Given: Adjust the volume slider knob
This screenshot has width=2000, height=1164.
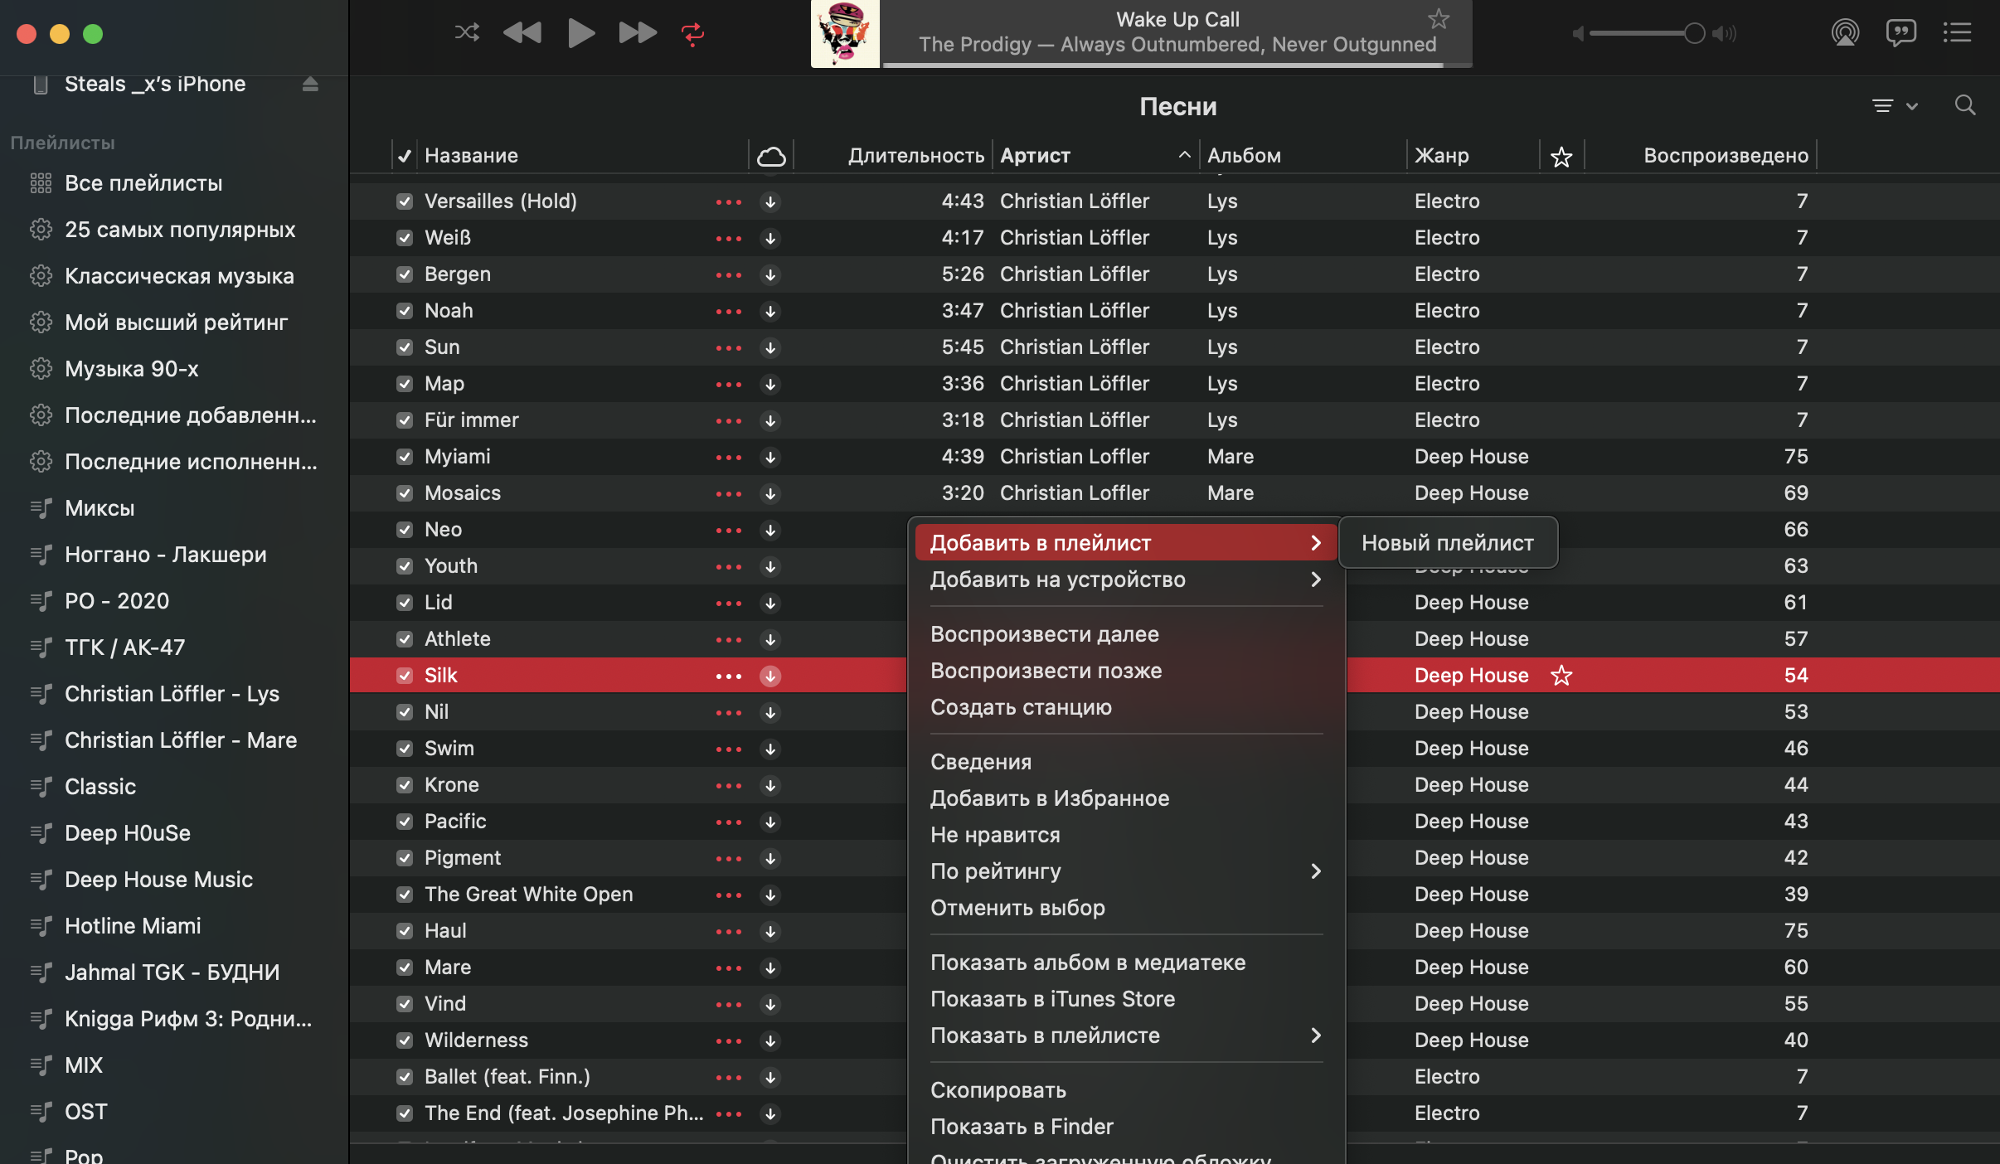Looking at the screenshot, I should point(1694,33).
